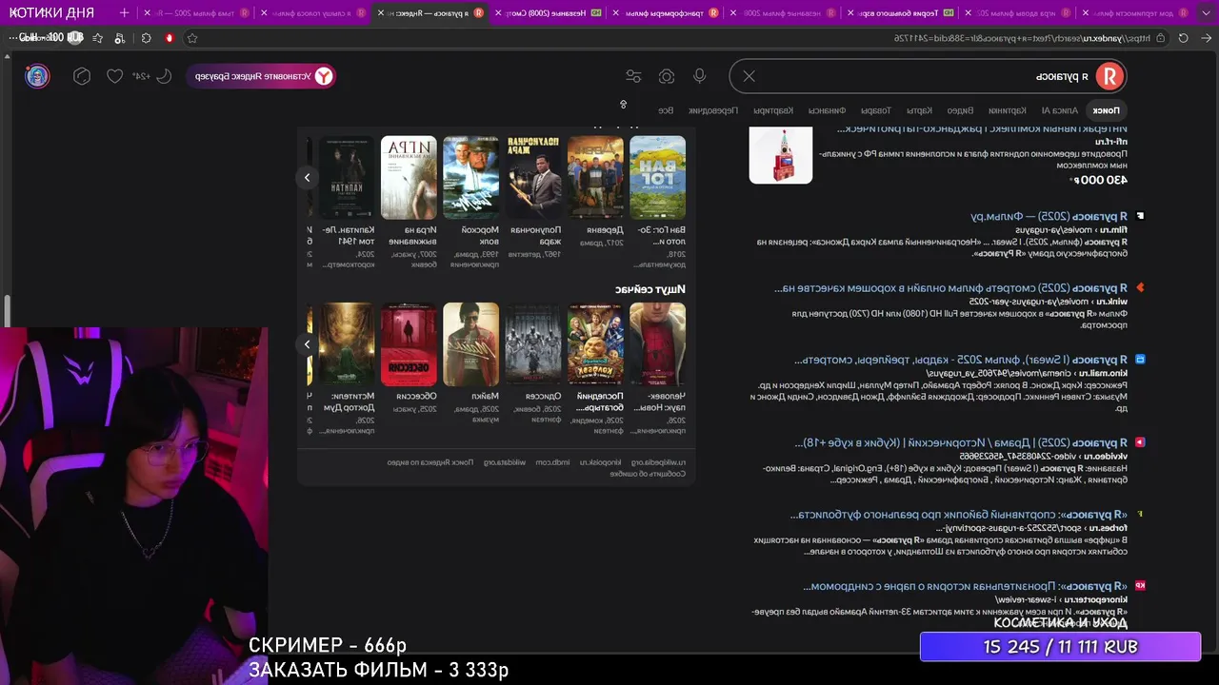Click the 'Сообщить об ошибке' link
The height and width of the screenshot is (685, 1219).
[649, 474]
